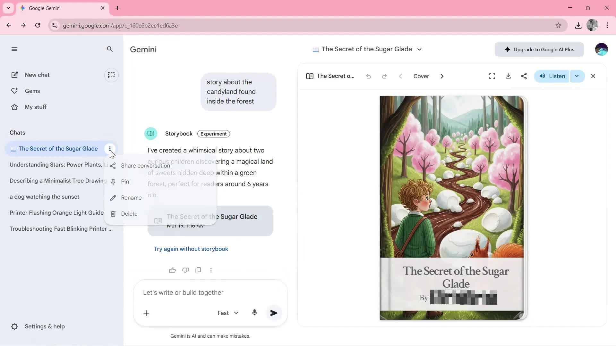Expand the Sugar Glade chat title dropdown

click(419, 49)
